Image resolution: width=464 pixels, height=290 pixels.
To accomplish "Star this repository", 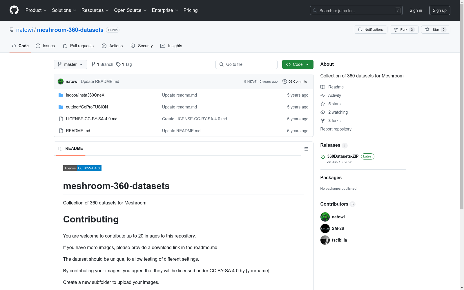I will pos(436,30).
